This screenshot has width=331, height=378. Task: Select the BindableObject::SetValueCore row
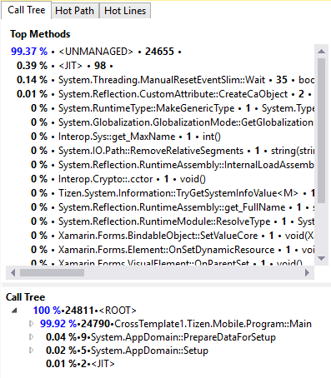[x=173, y=236]
